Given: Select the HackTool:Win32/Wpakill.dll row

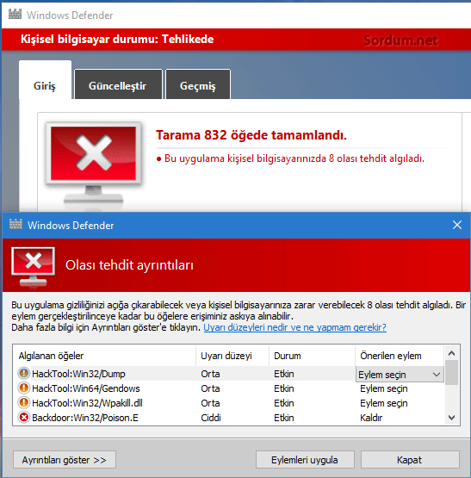Looking at the screenshot, I should point(229,403).
